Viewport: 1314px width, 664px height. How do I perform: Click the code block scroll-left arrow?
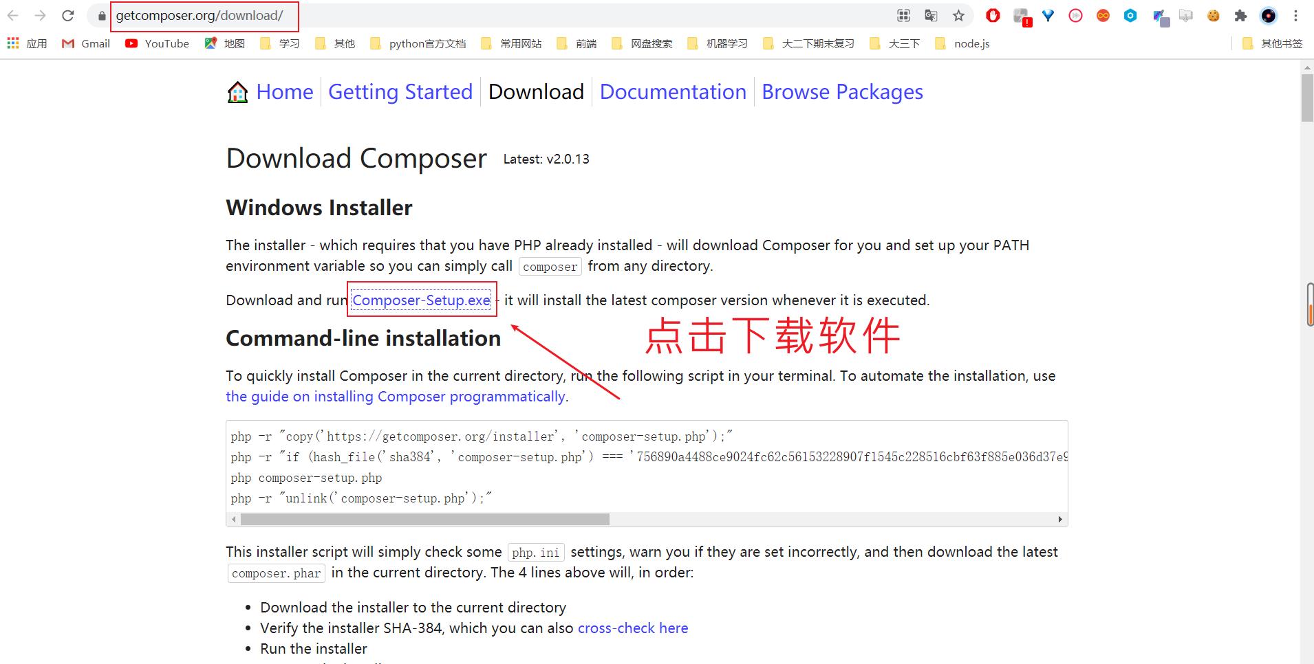pyautogui.click(x=234, y=519)
